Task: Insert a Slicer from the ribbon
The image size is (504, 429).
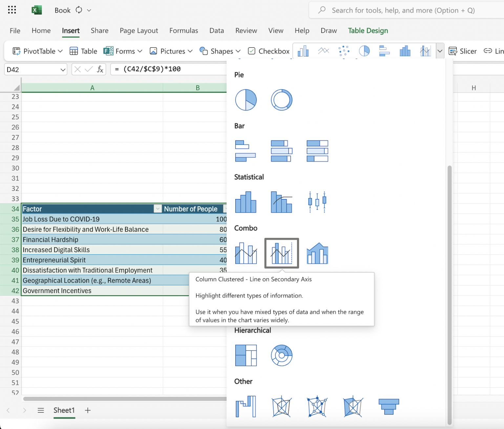Action: (463, 51)
